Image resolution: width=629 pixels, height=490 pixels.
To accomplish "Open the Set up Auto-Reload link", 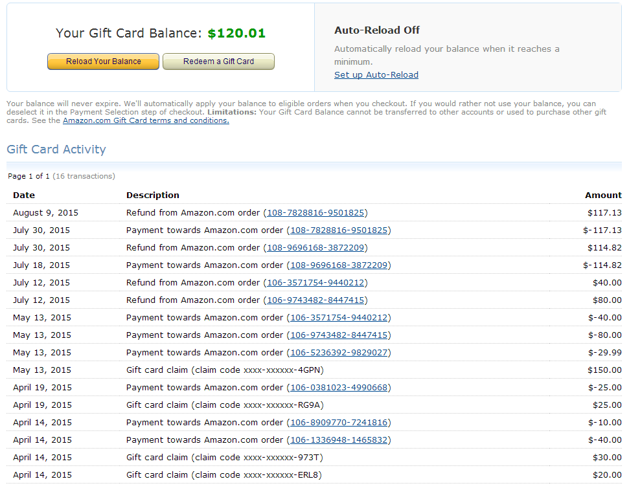I will (376, 75).
